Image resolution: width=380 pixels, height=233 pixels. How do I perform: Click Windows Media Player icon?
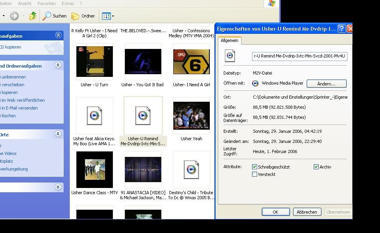coord(255,83)
